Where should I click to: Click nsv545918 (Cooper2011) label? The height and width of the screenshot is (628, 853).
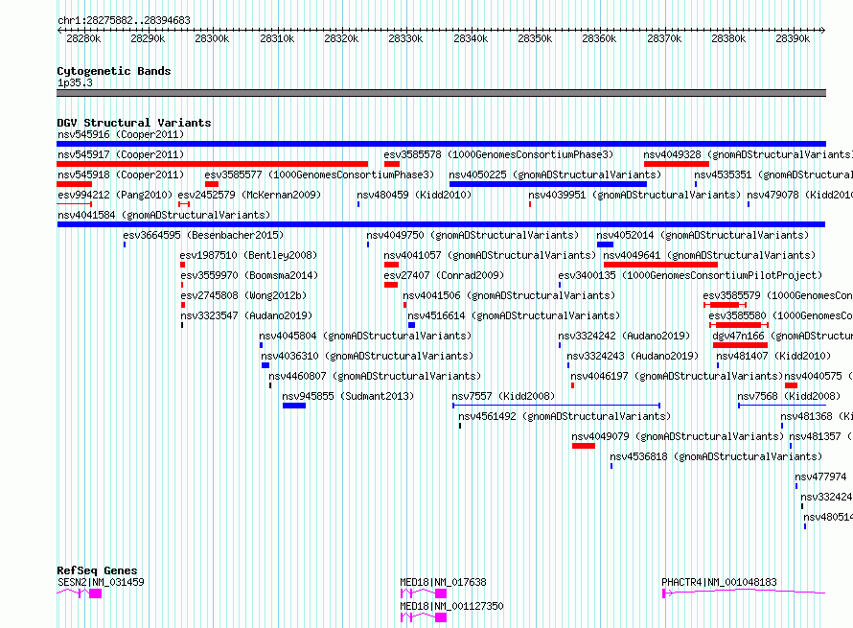[x=121, y=174]
